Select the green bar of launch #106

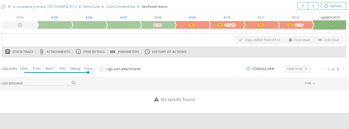[89, 25]
